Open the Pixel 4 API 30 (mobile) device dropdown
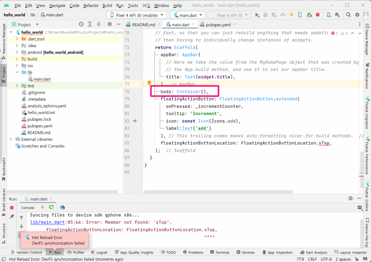Image resolution: width=371 pixels, height=262 pixels. (x=136, y=15)
